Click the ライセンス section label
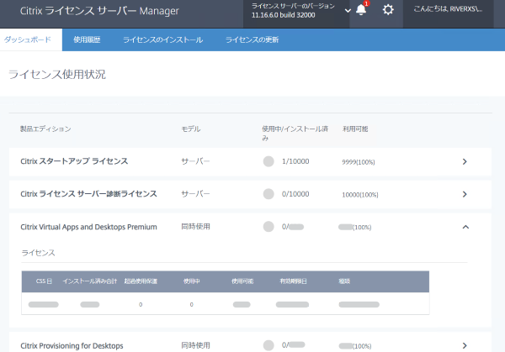This screenshot has width=505, height=352. [x=39, y=253]
